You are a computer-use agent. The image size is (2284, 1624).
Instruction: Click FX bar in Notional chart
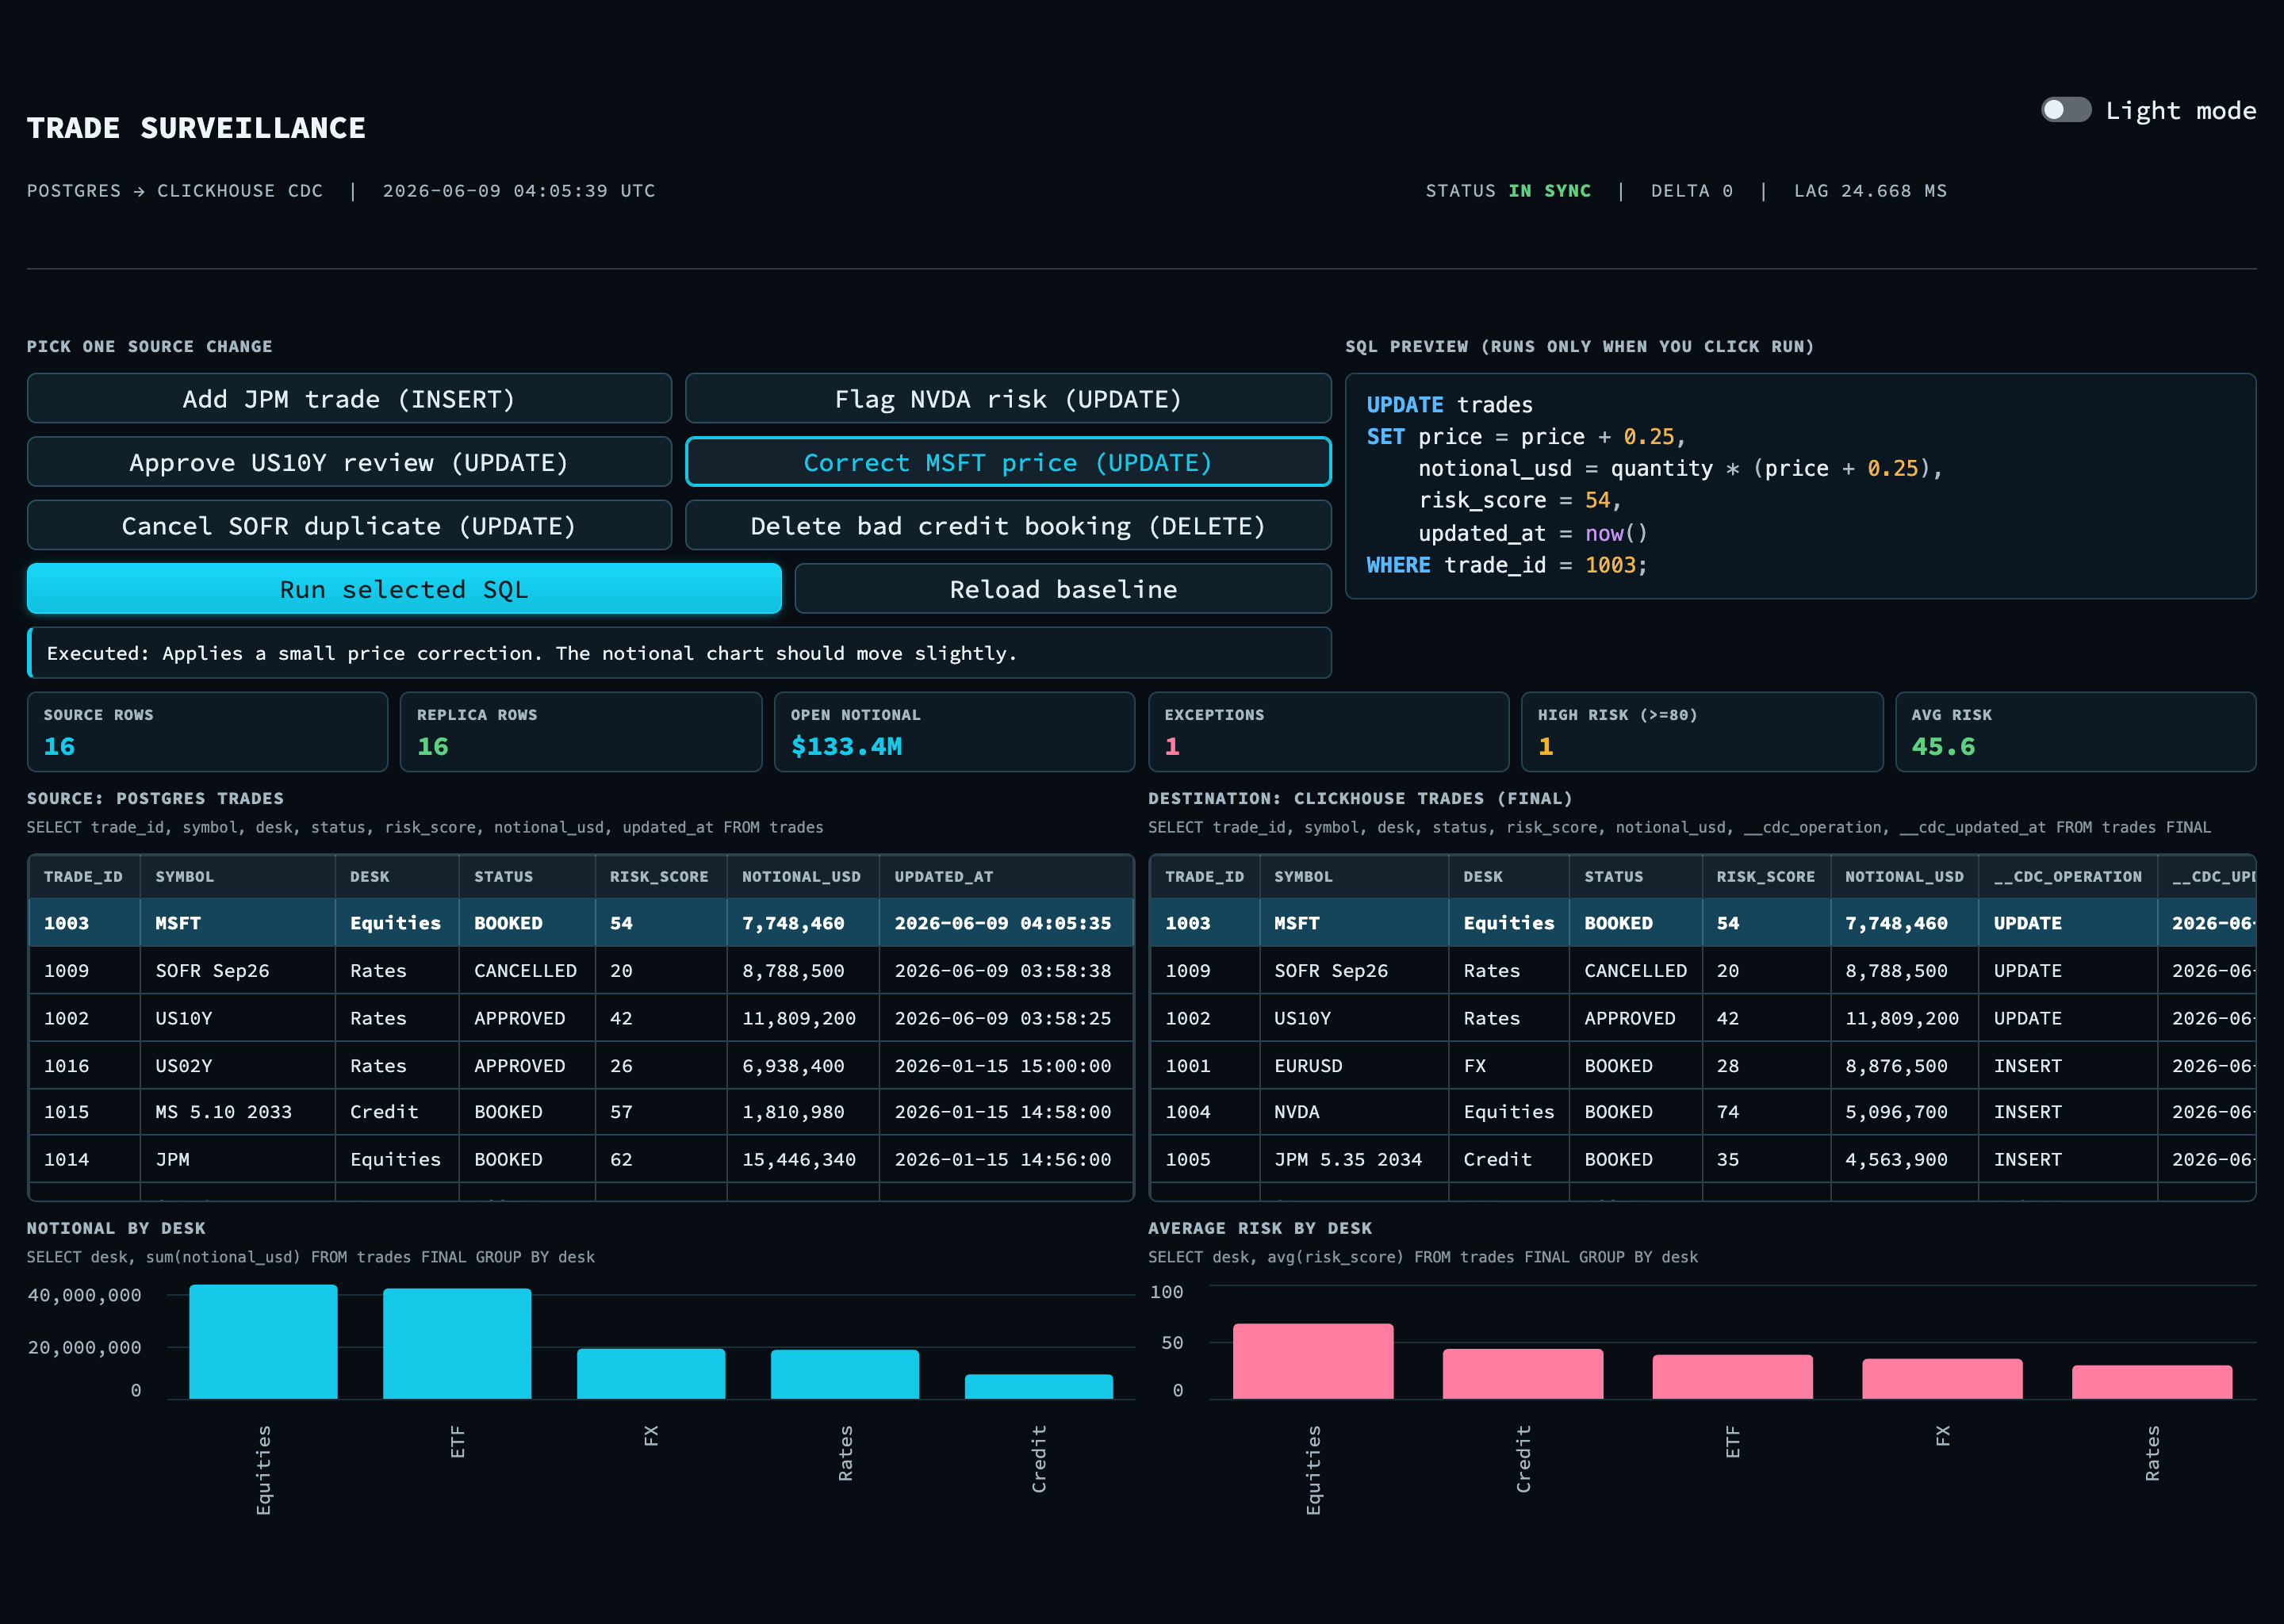(x=651, y=1374)
